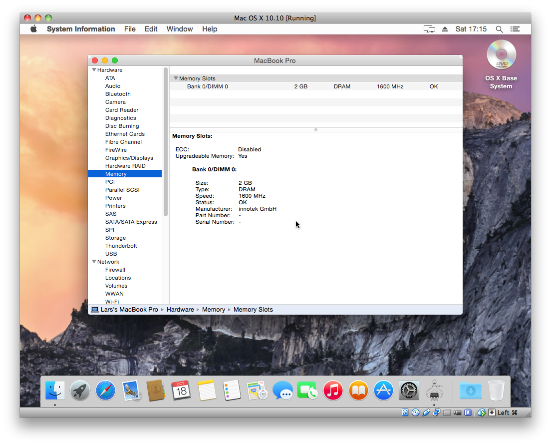
Task: Click VirtualBox shared folders status icon
Action: coord(447,413)
